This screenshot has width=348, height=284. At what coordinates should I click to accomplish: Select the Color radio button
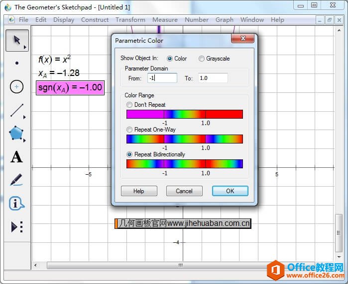170,59
